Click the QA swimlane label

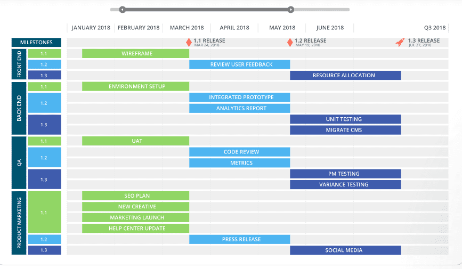pyautogui.click(x=19, y=162)
